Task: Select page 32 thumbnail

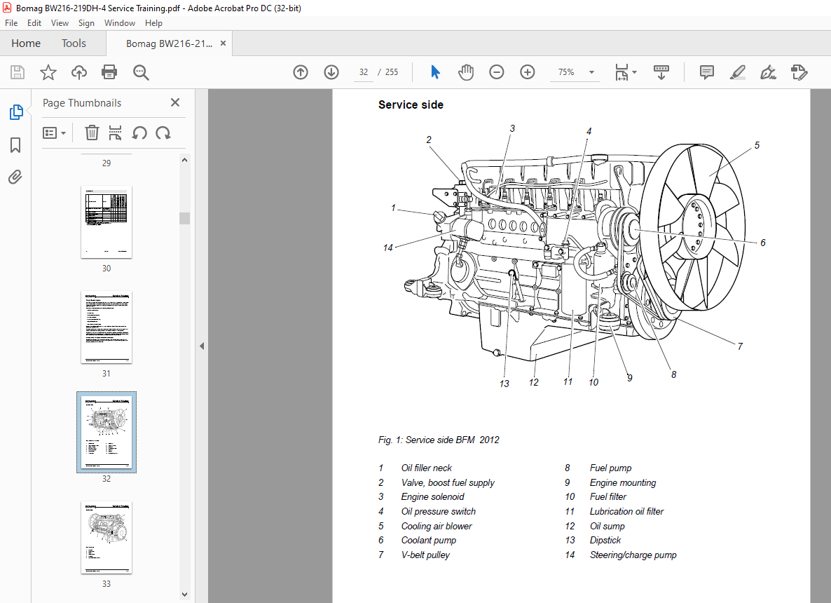Action: pyautogui.click(x=107, y=432)
